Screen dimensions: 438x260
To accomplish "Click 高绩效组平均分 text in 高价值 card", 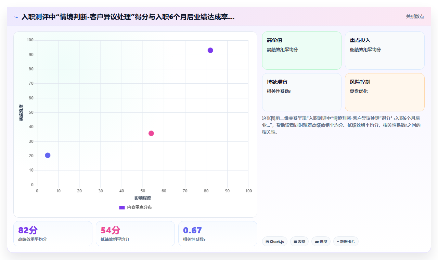I will [282, 50].
